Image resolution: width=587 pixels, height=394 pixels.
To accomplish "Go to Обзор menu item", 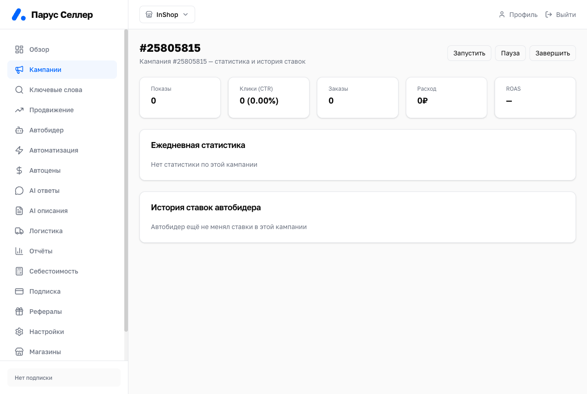I will click(62, 49).
